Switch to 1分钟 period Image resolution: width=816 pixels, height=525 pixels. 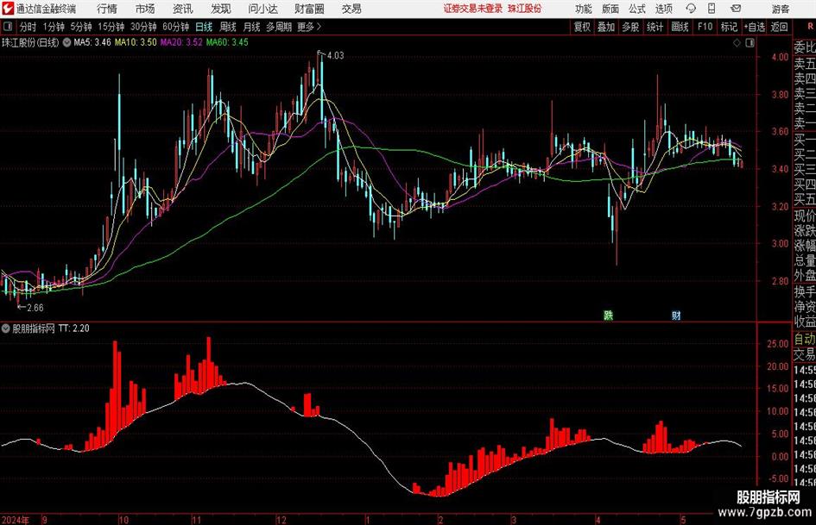[x=54, y=27]
